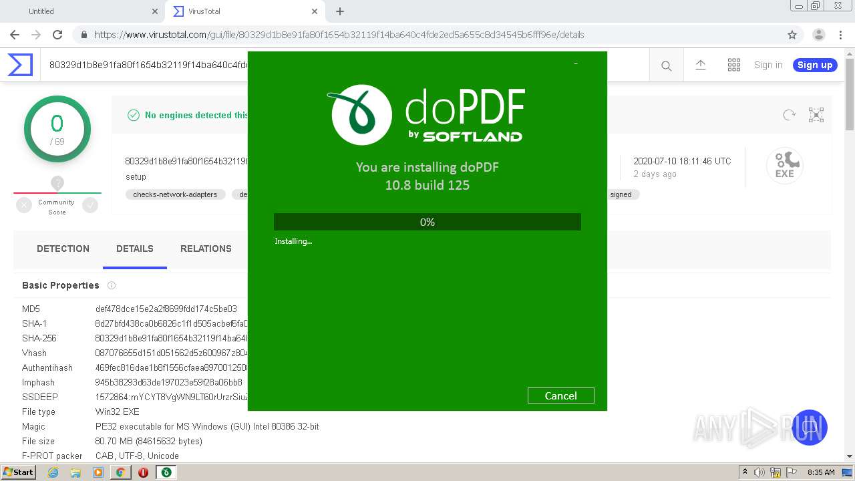The height and width of the screenshot is (481, 855).
Task: Click the checks-network-adapters tag
Action: pyautogui.click(x=175, y=194)
